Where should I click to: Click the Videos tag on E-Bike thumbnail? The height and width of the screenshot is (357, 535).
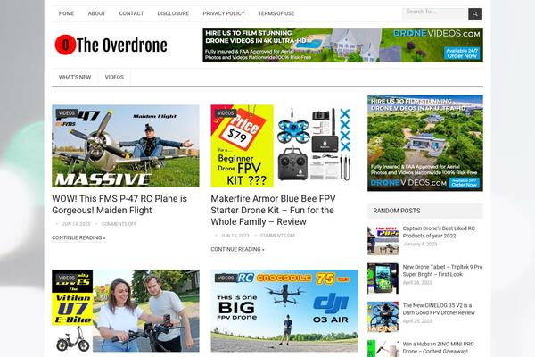(67, 278)
